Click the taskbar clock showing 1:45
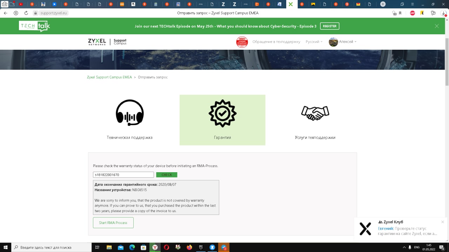The image size is (449, 252). pyautogui.click(x=428, y=247)
